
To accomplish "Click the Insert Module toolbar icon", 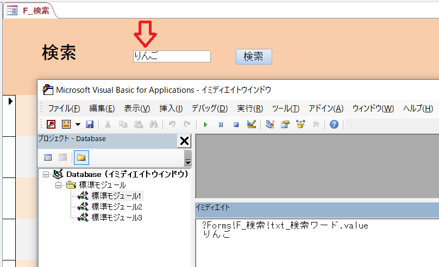I will click(66, 124).
